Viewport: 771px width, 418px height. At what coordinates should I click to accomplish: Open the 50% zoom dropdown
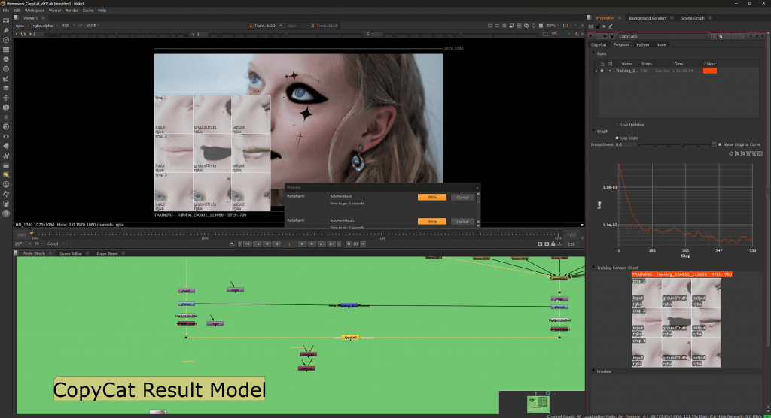pos(553,26)
